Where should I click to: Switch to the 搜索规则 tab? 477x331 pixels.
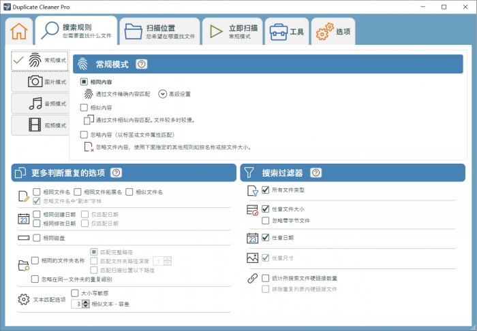pyautogui.click(x=76, y=31)
